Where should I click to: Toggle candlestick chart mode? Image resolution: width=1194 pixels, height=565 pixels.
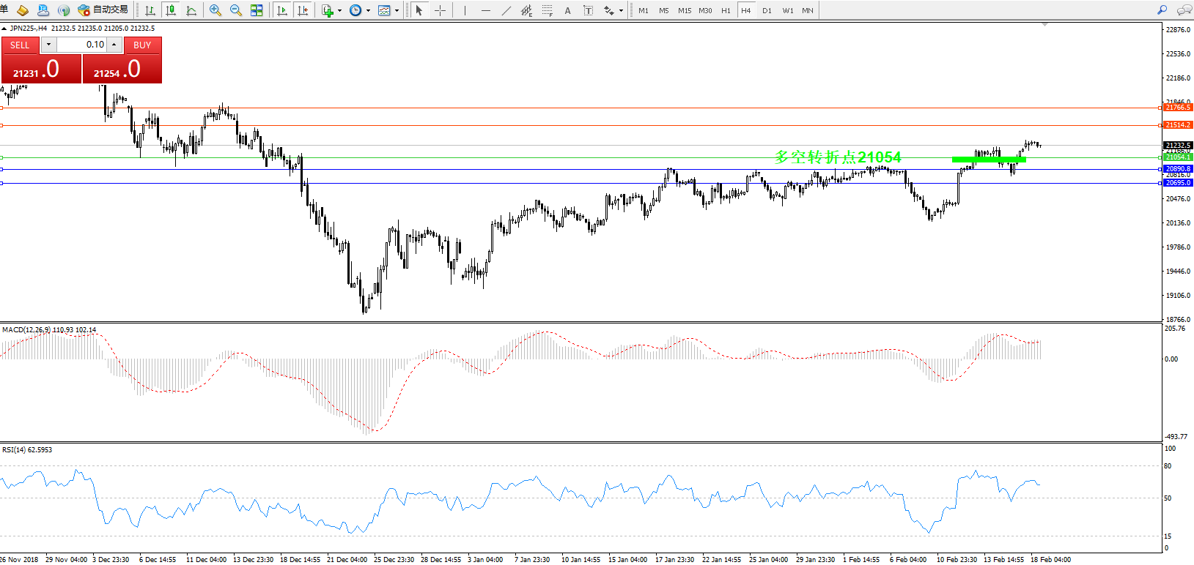tap(171, 10)
